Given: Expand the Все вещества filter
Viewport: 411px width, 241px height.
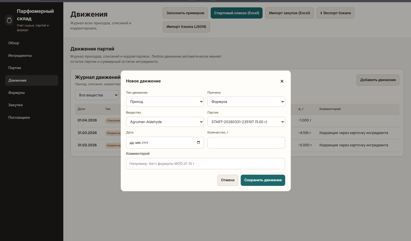Looking at the screenshot, I should coord(97,95).
